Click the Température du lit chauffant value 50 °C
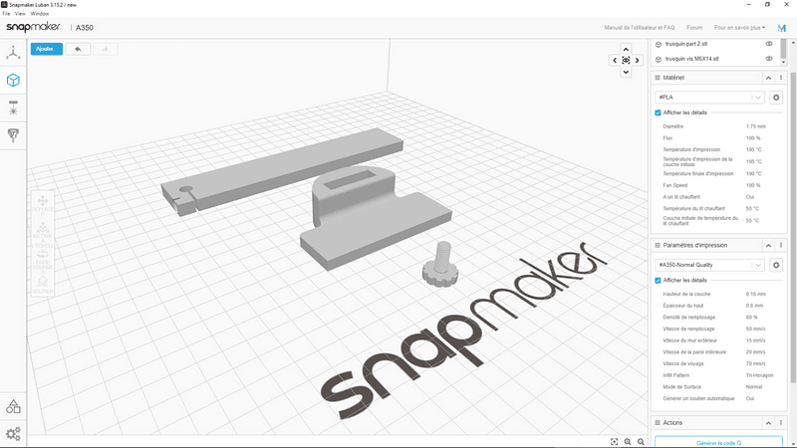The image size is (797, 448). click(753, 209)
